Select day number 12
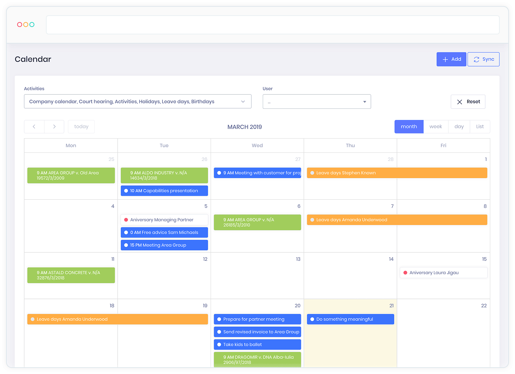Viewport: 515px width, 374px height. tap(205, 259)
